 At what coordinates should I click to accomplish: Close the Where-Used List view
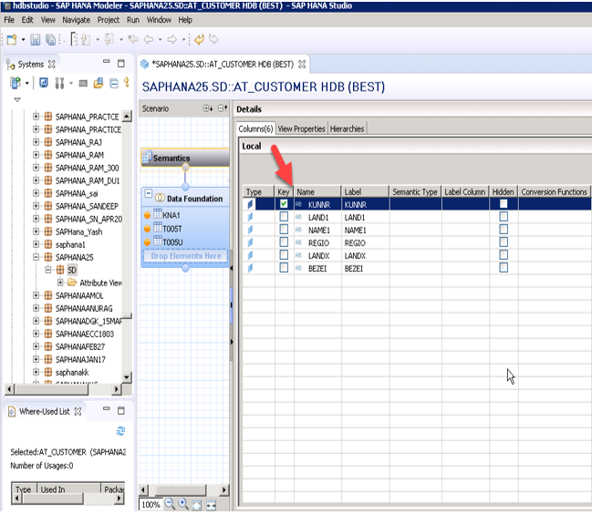coord(78,411)
